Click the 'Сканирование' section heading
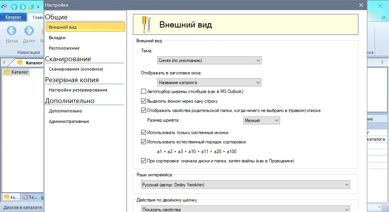 pos(68,59)
